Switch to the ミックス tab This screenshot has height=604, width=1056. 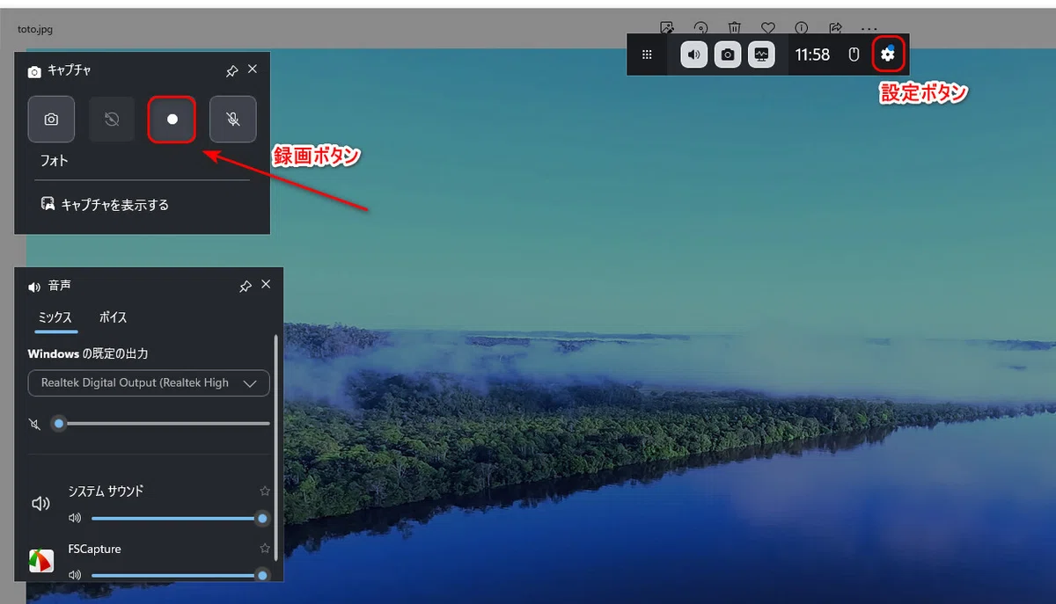coord(55,317)
